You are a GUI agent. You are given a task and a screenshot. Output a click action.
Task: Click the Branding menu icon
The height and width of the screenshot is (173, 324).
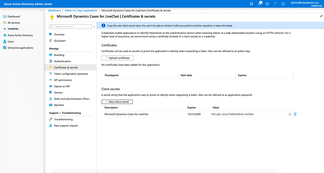tap(51, 55)
